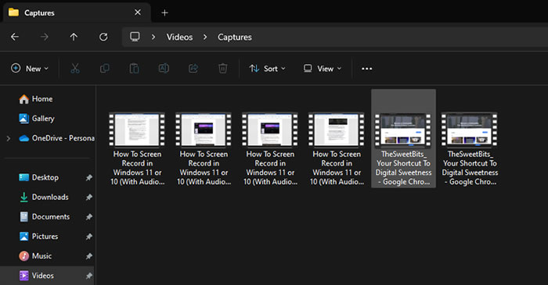Open Documents in the sidebar
This screenshot has width=548, height=285.
(45, 217)
